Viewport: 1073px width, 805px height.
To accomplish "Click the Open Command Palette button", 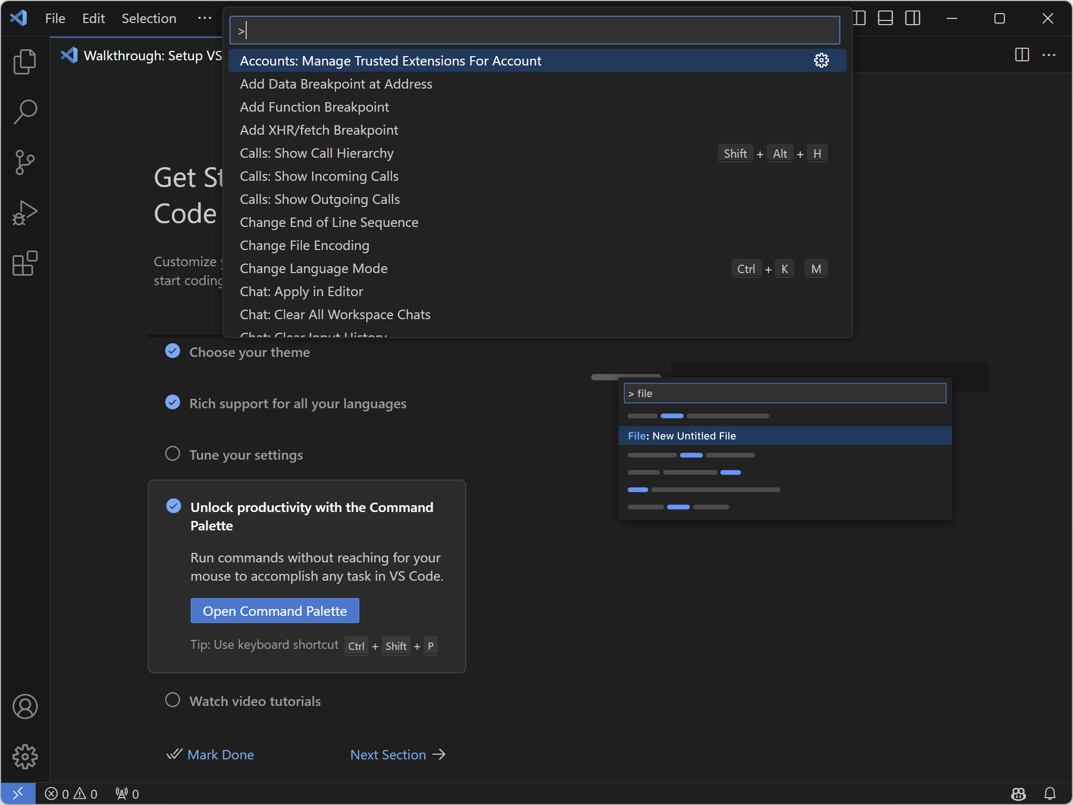I will [275, 611].
